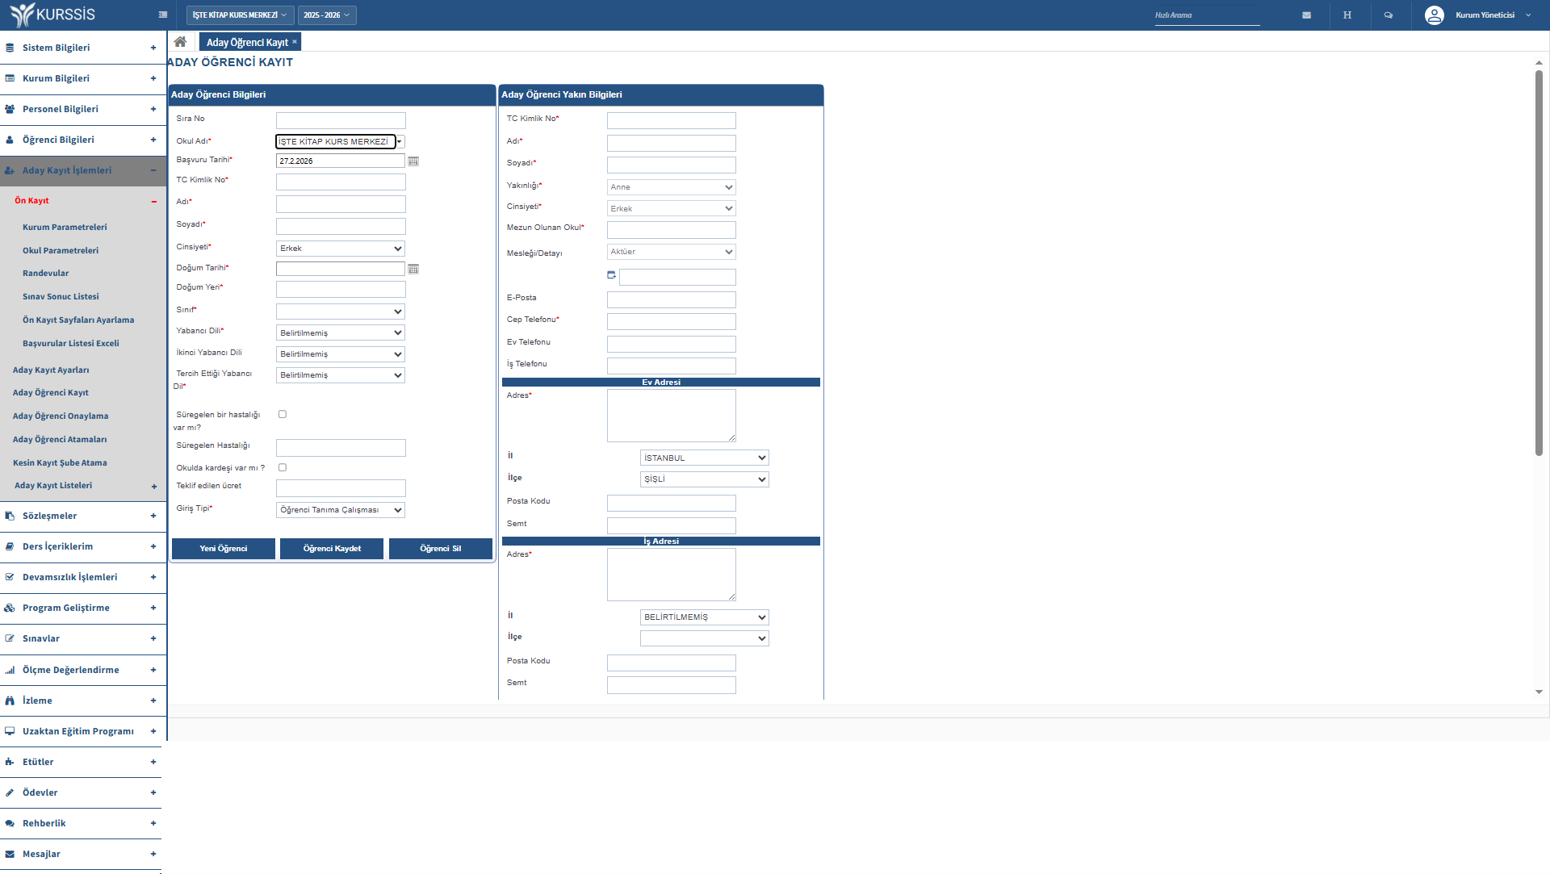Check the Okulda kardeşi var mı checkbox

point(283,467)
